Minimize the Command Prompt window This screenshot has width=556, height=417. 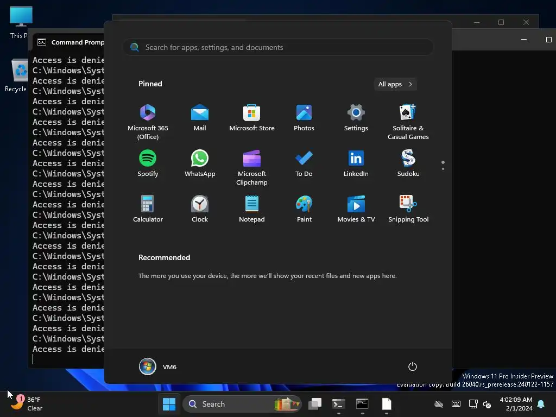click(x=524, y=39)
